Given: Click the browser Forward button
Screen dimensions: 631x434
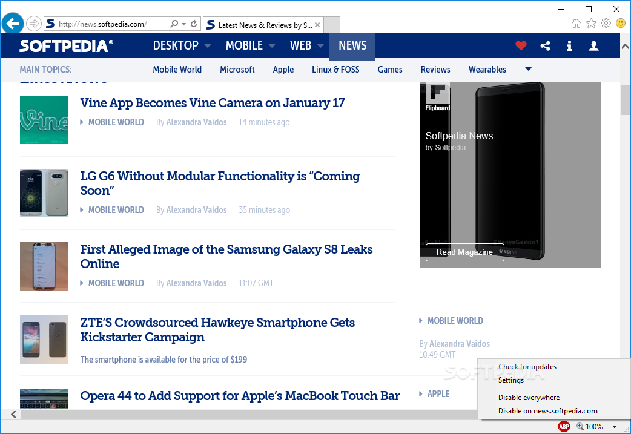Looking at the screenshot, I should coord(34,24).
